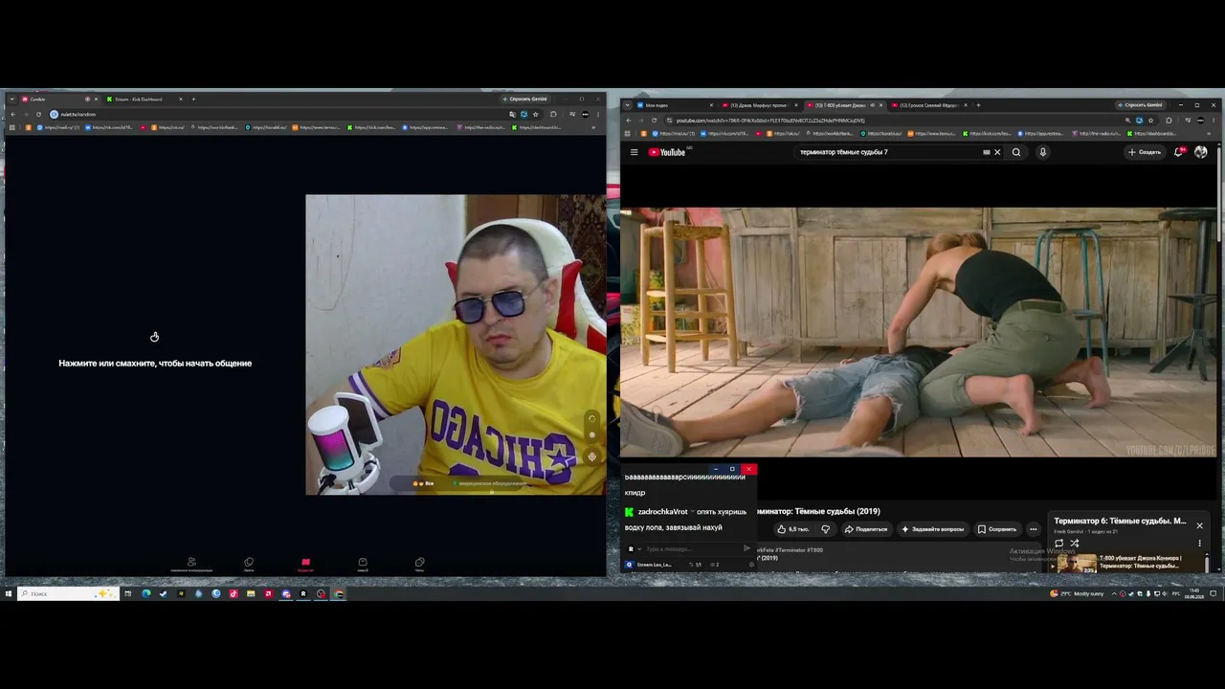Screen dimensions: 1225x689
Task: Clear the YouTube search query
Action: coord(997,152)
